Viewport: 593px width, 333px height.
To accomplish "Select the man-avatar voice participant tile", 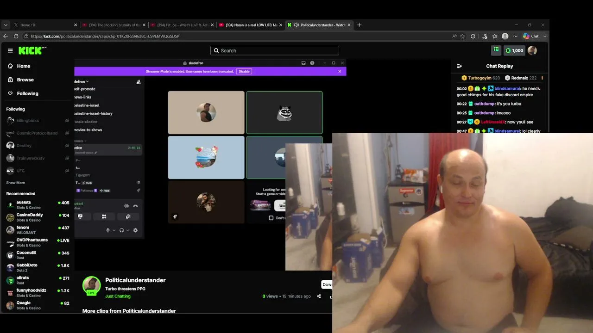I will [206, 112].
